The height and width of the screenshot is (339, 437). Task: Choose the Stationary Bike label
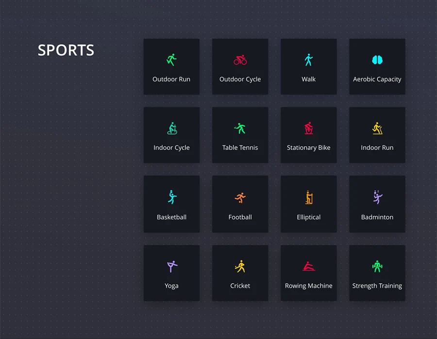(308, 148)
